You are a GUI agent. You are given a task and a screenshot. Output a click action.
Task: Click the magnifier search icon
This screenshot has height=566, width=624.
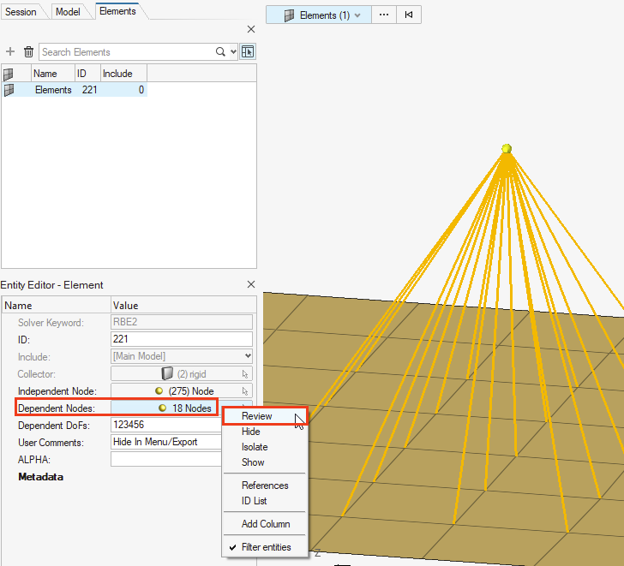[x=220, y=51]
